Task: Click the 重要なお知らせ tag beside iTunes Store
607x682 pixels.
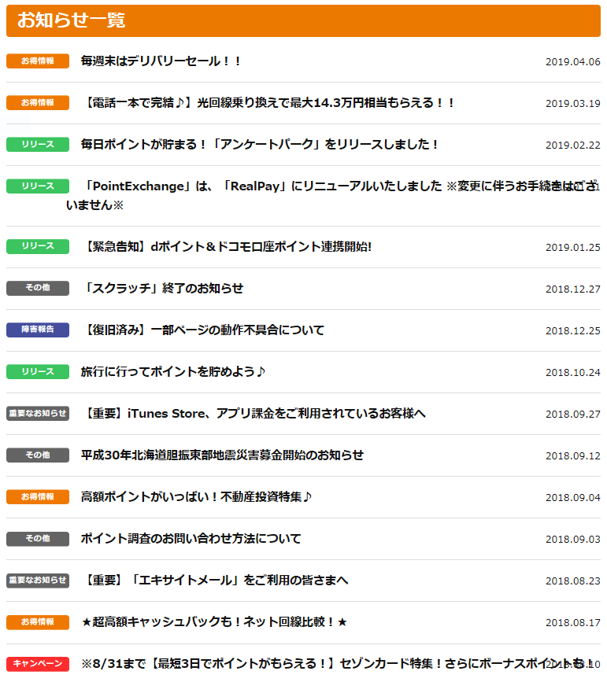Action: click(38, 413)
